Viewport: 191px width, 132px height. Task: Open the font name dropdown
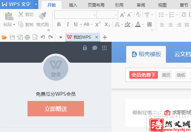tap(94, 15)
